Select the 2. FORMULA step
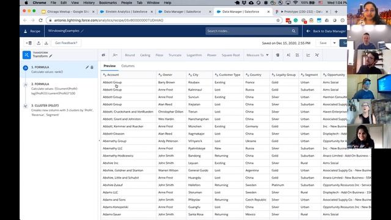This screenshot has width=391, height=220. pos(59,89)
